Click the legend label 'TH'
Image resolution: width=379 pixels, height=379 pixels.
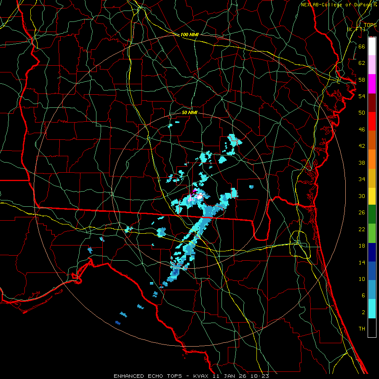[362, 329]
